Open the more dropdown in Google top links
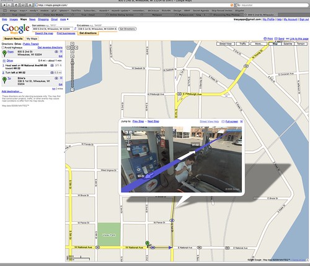The width and height of the screenshot is (310, 266). (x=64, y=19)
